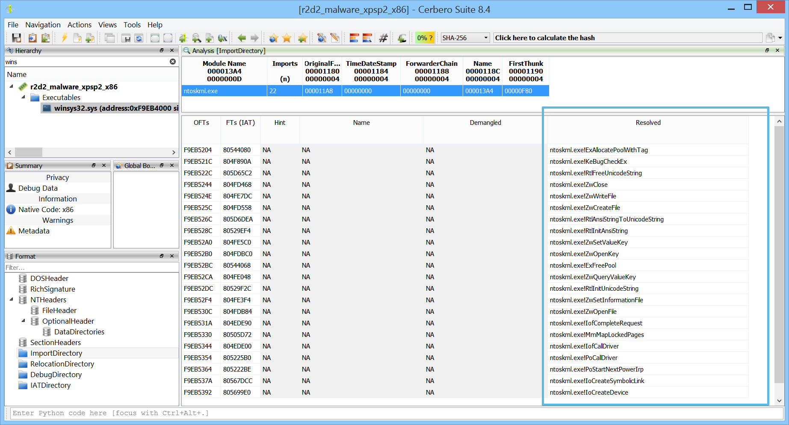The width and height of the screenshot is (789, 425).
Task: Collapse the NTHeaders format node
Action: (12, 299)
